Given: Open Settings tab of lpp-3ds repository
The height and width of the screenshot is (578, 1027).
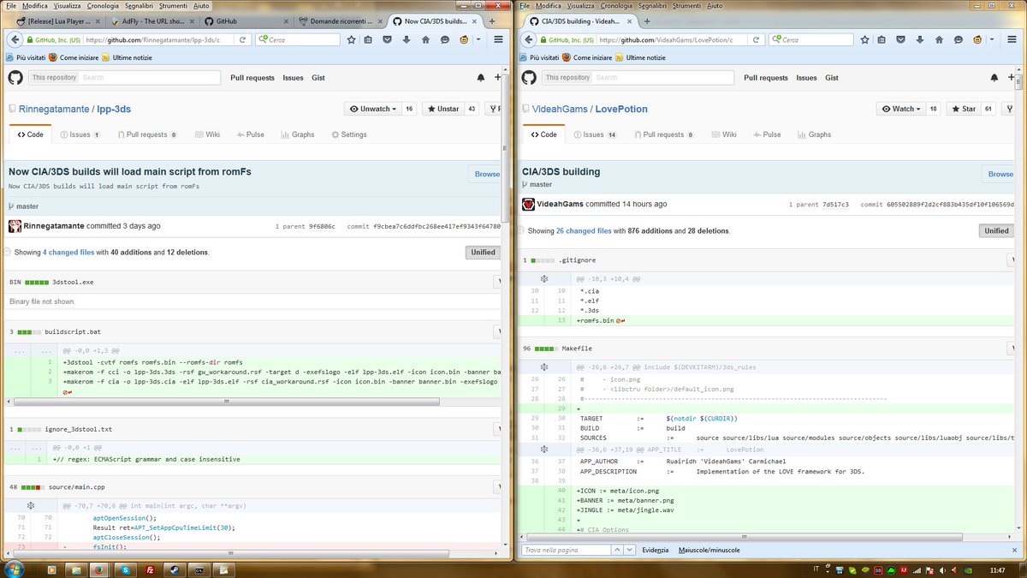Looking at the screenshot, I should pyautogui.click(x=347, y=134).
